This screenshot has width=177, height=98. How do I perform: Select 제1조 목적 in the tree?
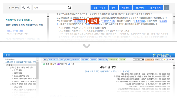click(18, 70)
